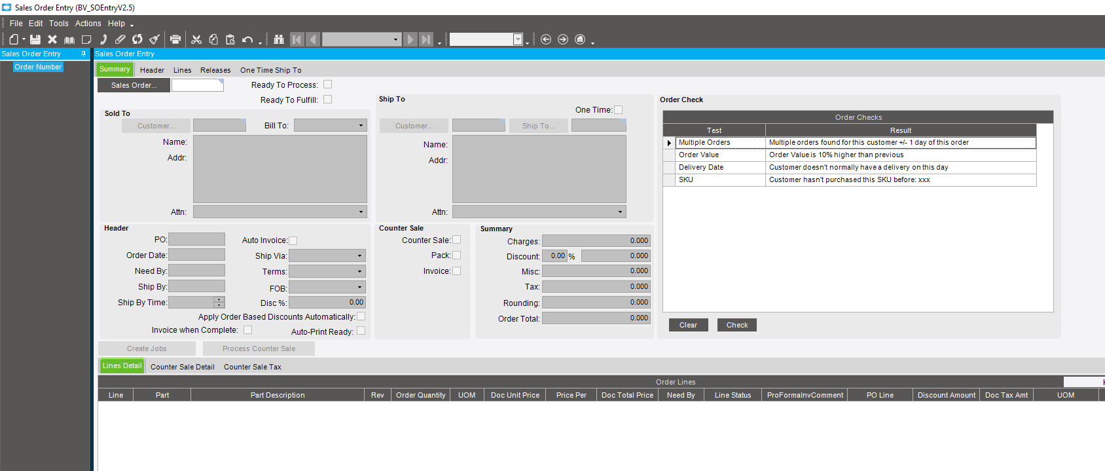Click the Clear broom toolbar icon
This screenshot has width=1105, height=471.
coord(154,39)
